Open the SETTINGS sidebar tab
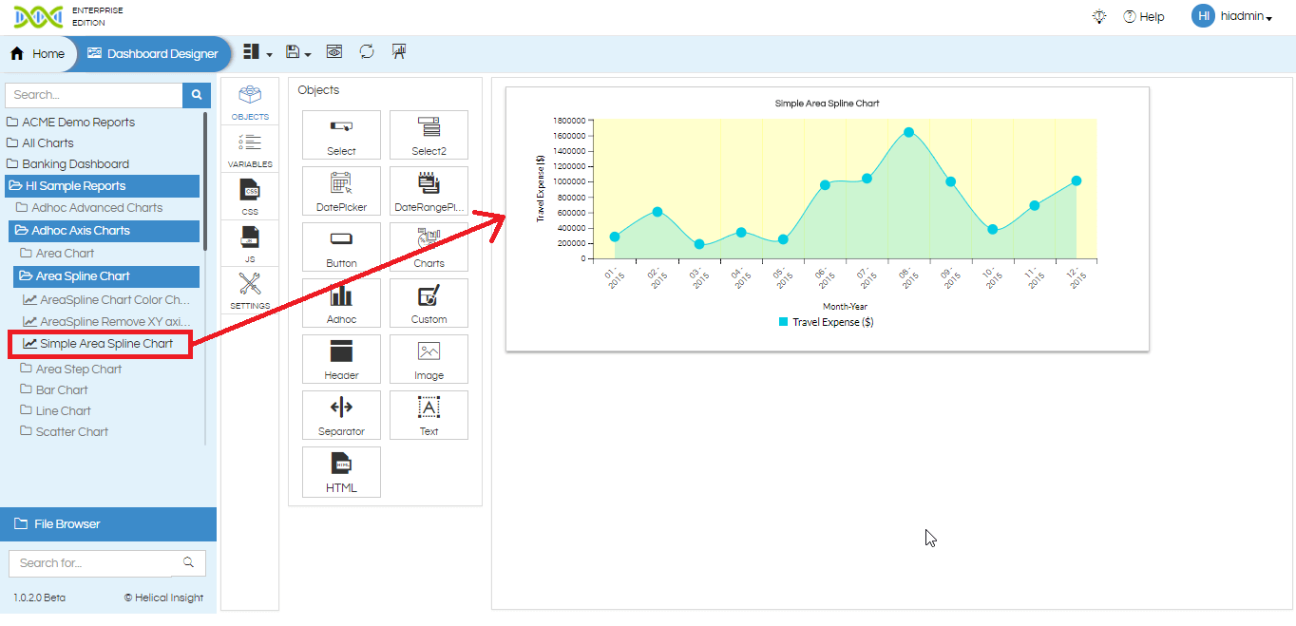 (x=250, y=291)
